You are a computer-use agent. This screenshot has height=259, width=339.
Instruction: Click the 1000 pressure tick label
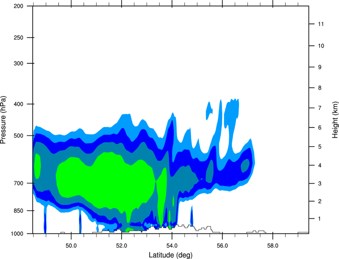tap(17, 233)
